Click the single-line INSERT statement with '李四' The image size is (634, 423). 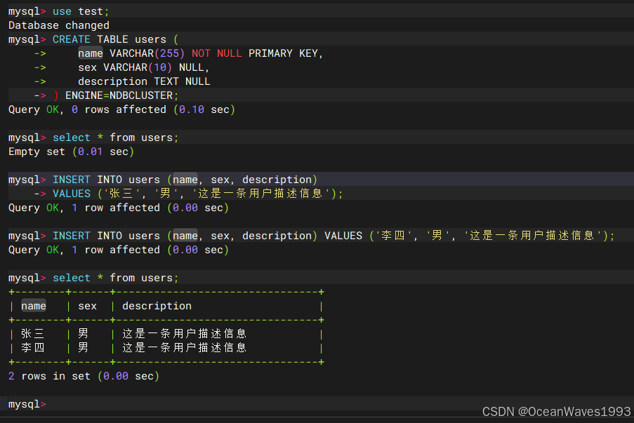[x=311, y=236]
